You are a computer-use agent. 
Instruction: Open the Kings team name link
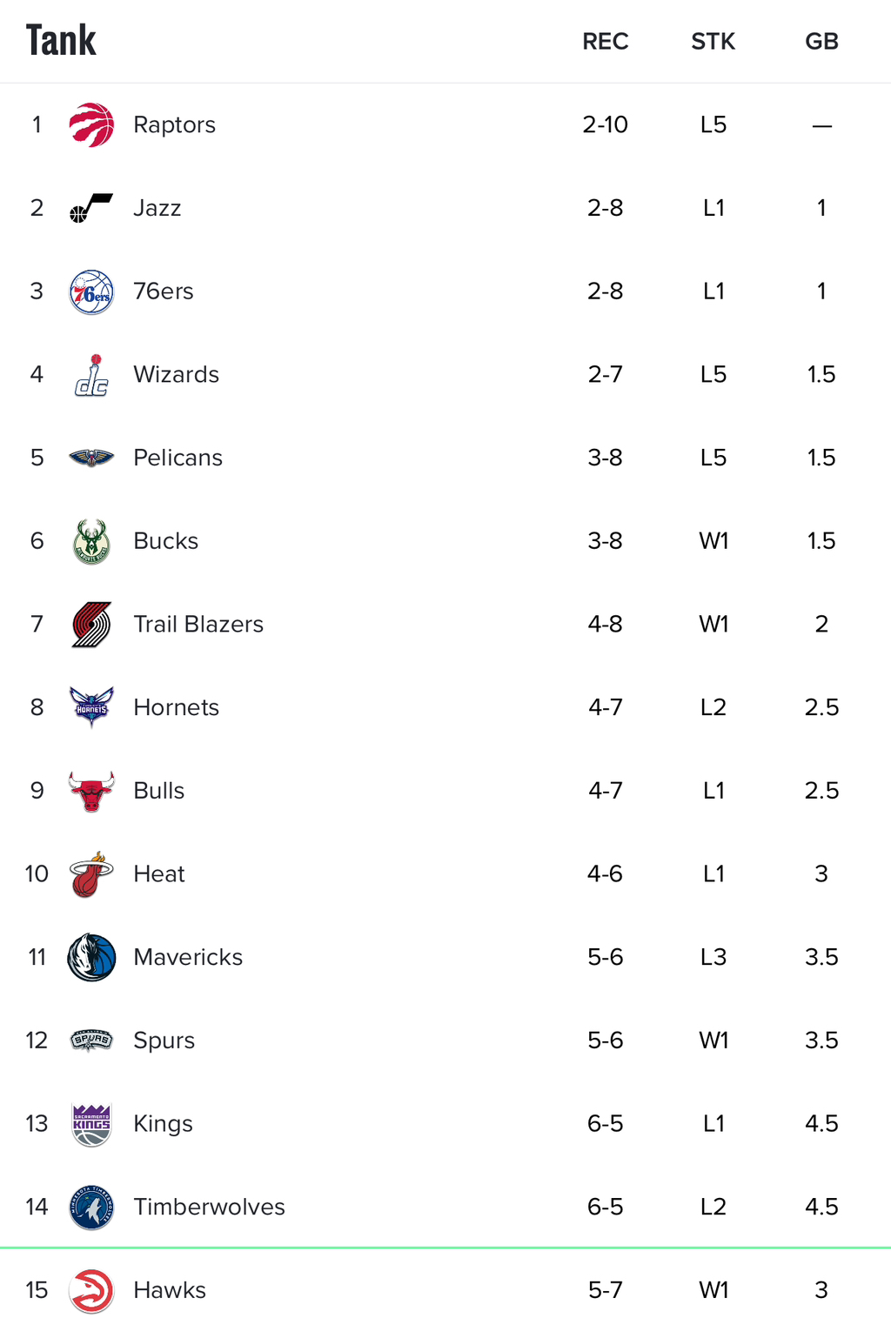pos(163,1124)
